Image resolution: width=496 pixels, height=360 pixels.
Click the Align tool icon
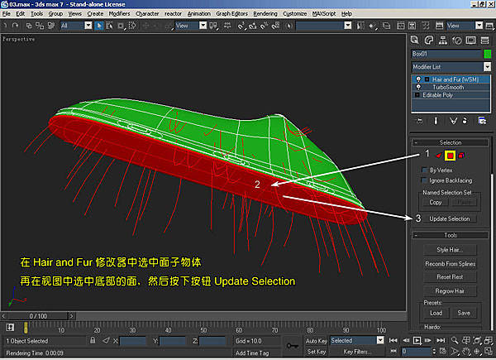coord(372,26)
